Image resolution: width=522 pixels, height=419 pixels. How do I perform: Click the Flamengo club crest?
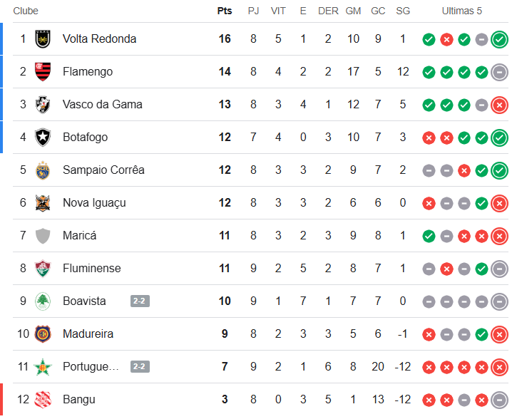tap(43, 72)
